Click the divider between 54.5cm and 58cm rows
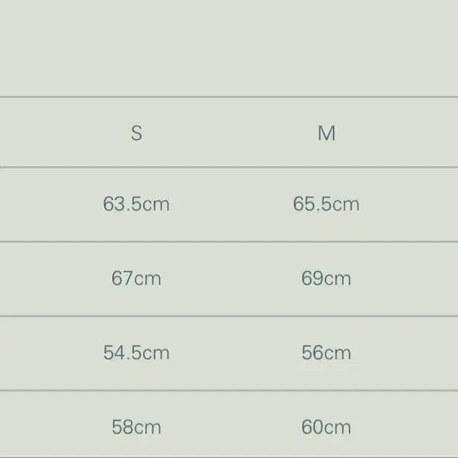This screenshot has width=458, height=458. 229,390
